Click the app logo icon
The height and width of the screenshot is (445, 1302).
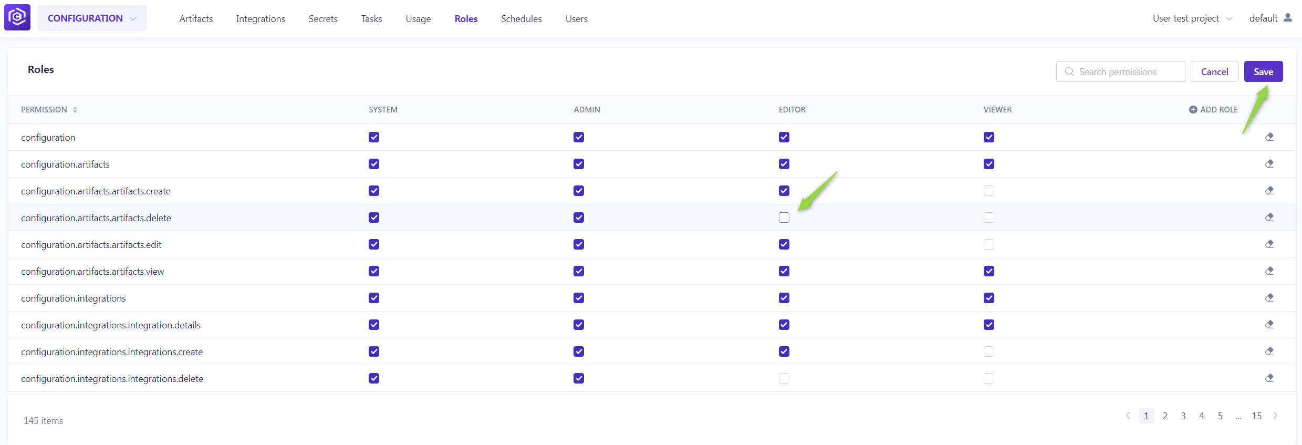17,17
